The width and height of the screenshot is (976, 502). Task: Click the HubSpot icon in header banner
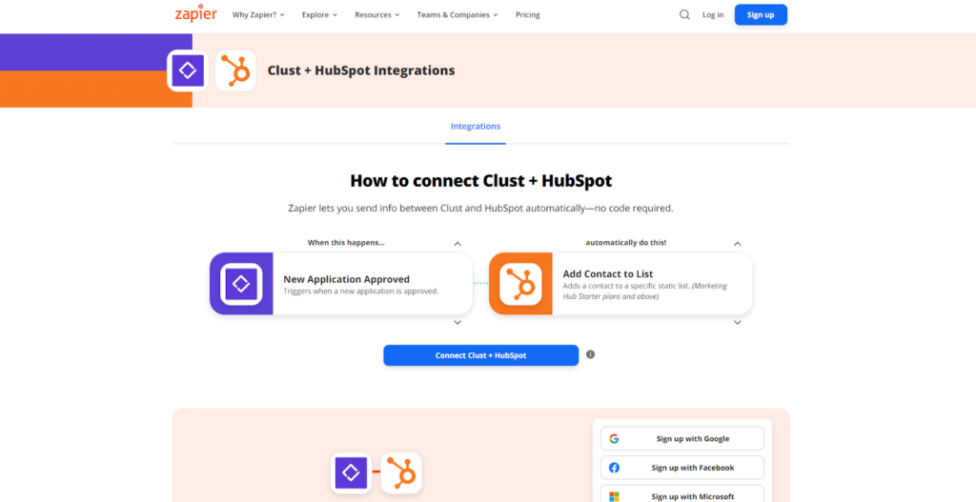[235, 70]
